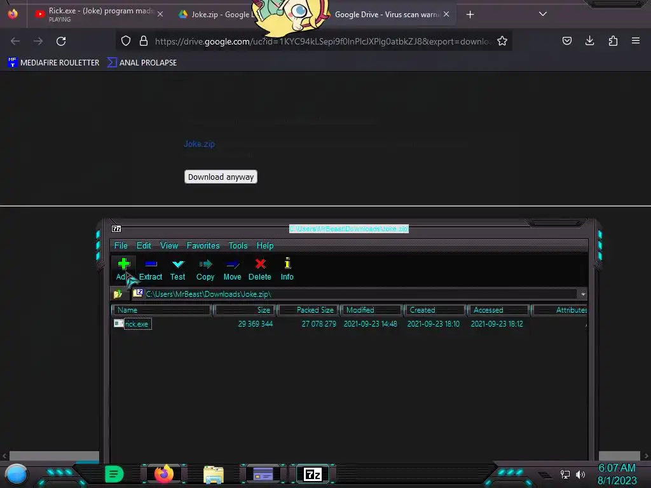Click the Firefox View icon in tab bar
The height and width of the screenshot is (488, 651).
pyautogui.click(x=13, y=14)
